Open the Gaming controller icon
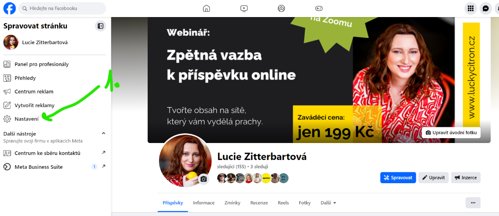 [319, 9]
